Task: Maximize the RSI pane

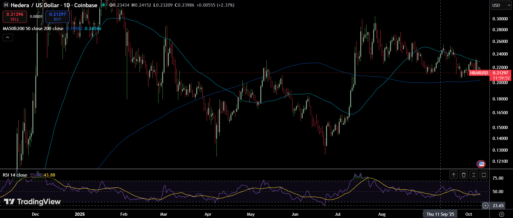Action: 484,175
